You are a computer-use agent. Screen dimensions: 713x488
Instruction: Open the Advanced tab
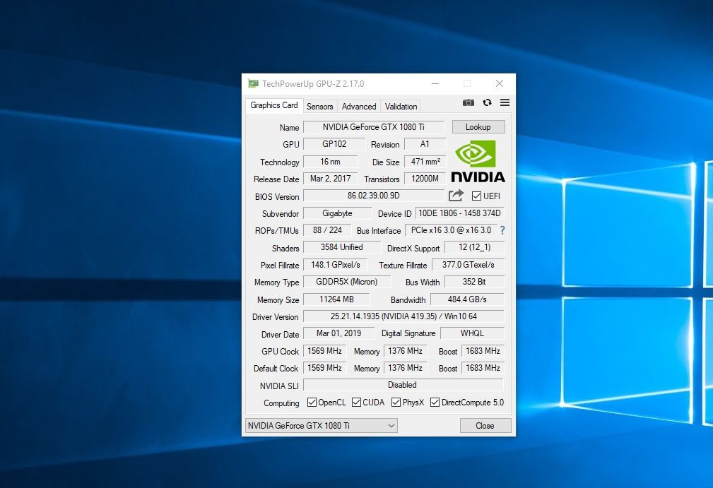359,107
